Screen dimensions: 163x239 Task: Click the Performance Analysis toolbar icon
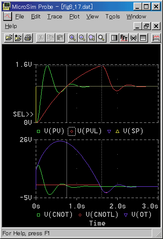coord(133,38)
